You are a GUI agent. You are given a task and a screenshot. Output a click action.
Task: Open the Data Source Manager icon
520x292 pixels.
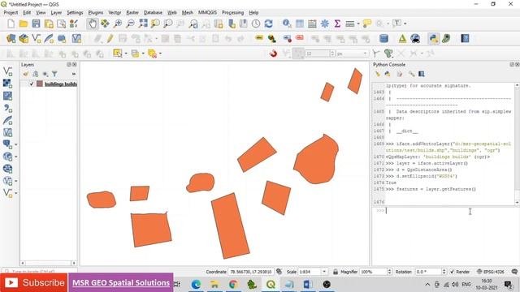pyautogui.click(x=11, y=38)
